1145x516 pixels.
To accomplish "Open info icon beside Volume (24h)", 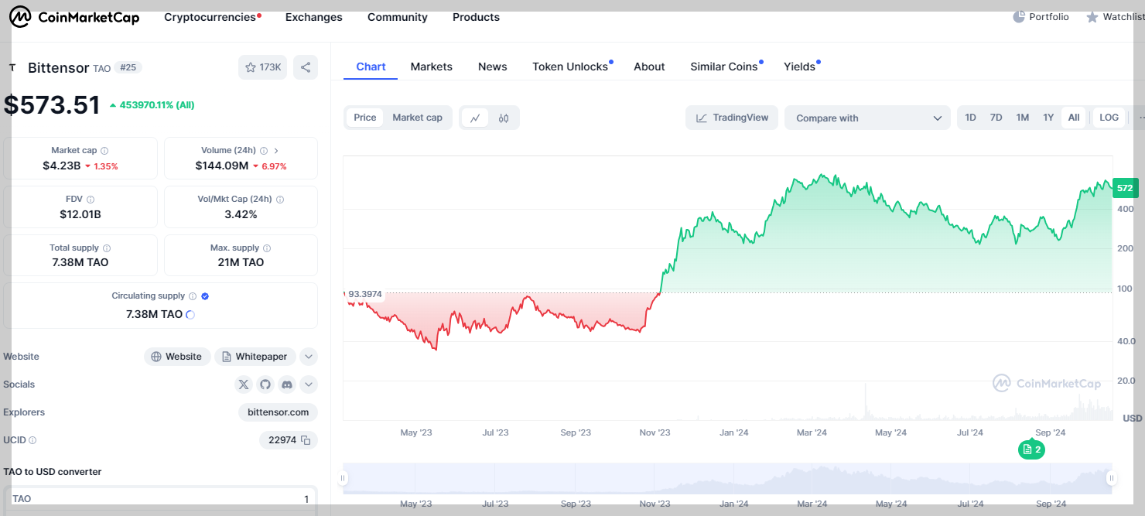I will click(x=264, y=151).
